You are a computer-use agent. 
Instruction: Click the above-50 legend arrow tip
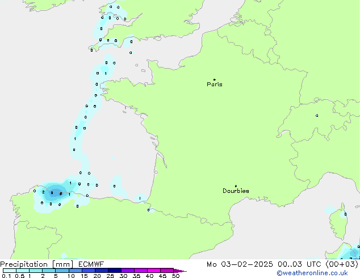tap(180, 271)
